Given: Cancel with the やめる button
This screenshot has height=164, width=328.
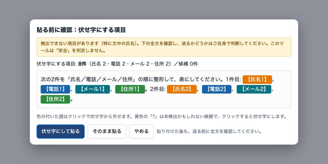Looking at the screenshot, I should [x=141, y=131].
